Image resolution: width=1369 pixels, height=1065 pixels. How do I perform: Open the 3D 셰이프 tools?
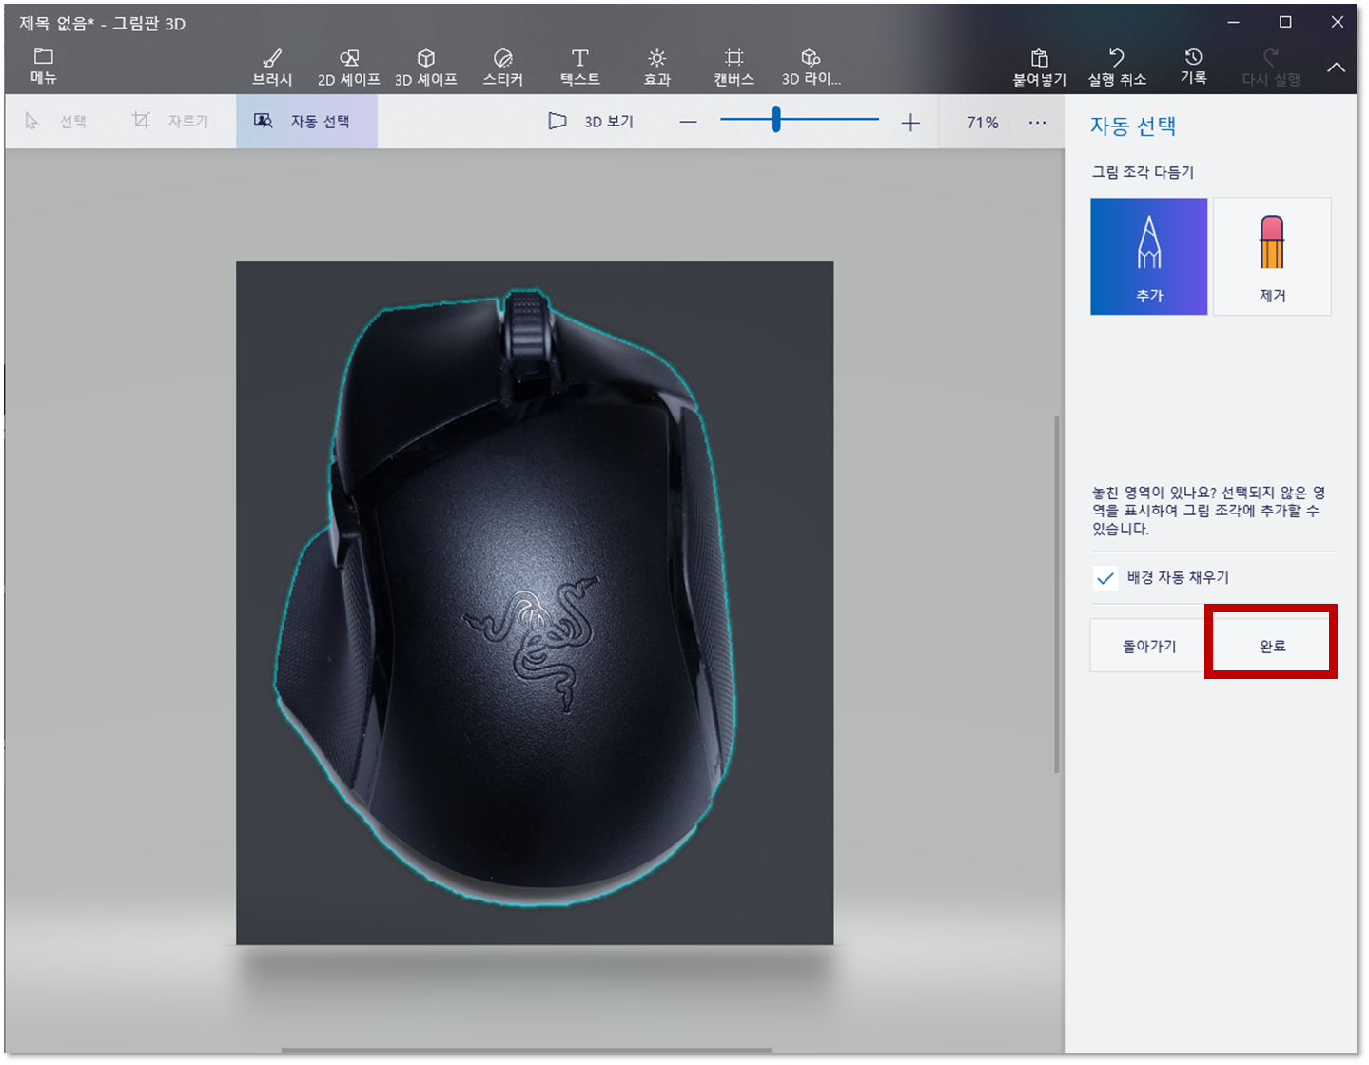coord(426,67)
